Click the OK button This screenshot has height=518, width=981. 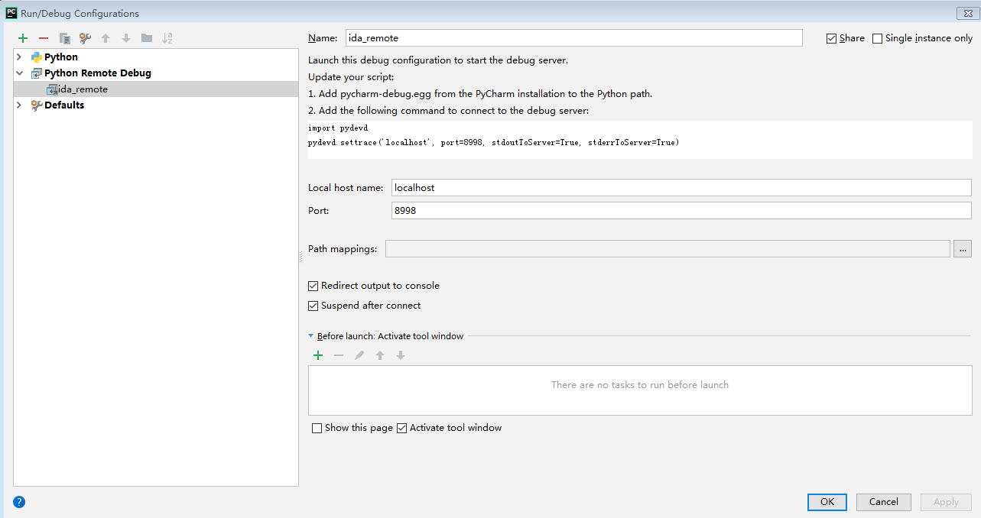pos(827,502)
